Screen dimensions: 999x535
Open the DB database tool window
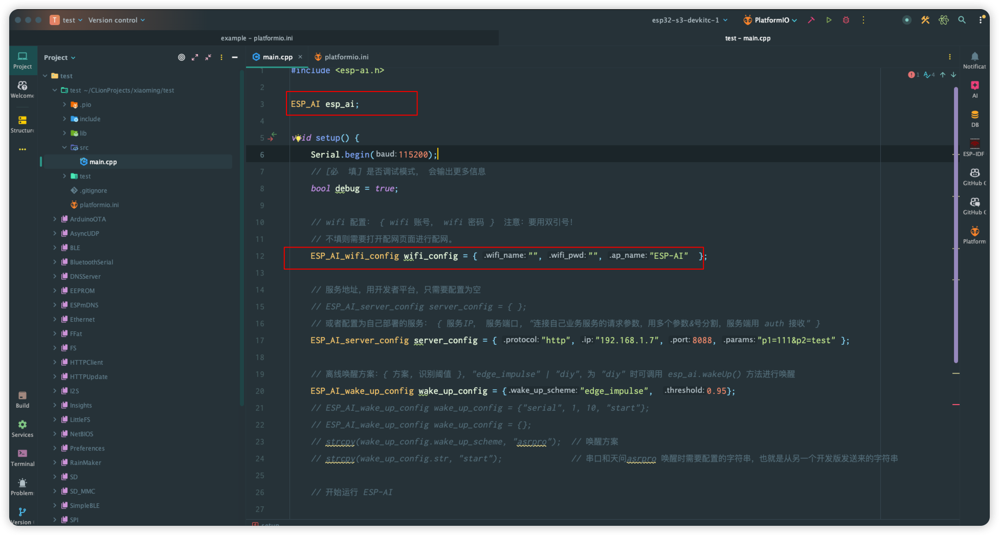coord(974,118)
